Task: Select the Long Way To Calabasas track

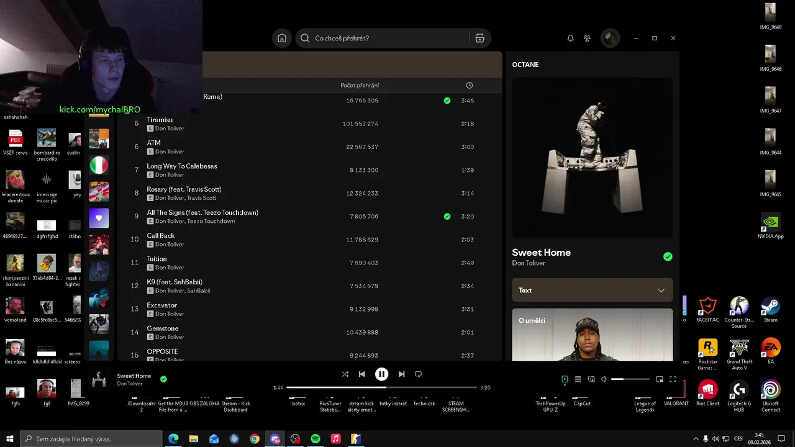Action: [x=309, y=170]
